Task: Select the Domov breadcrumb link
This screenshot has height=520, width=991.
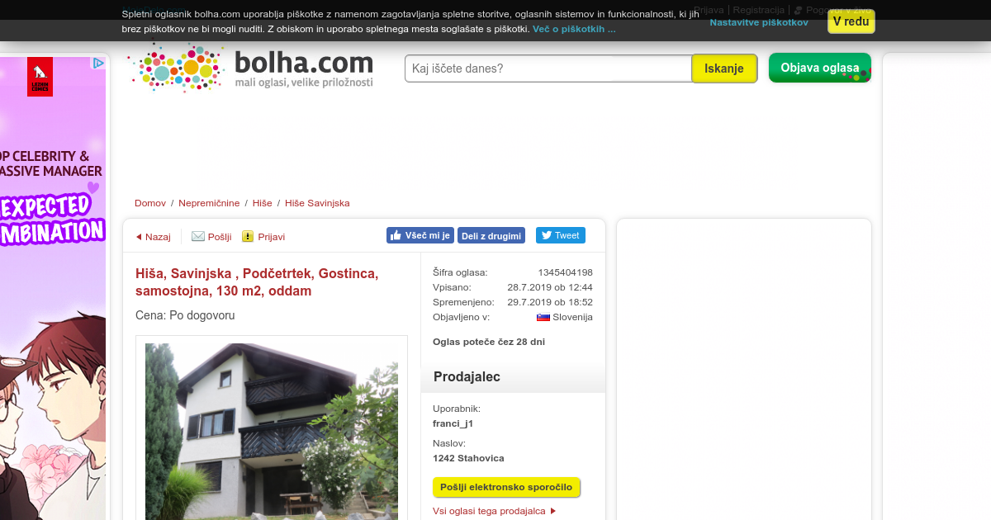Action: [150, 203]
